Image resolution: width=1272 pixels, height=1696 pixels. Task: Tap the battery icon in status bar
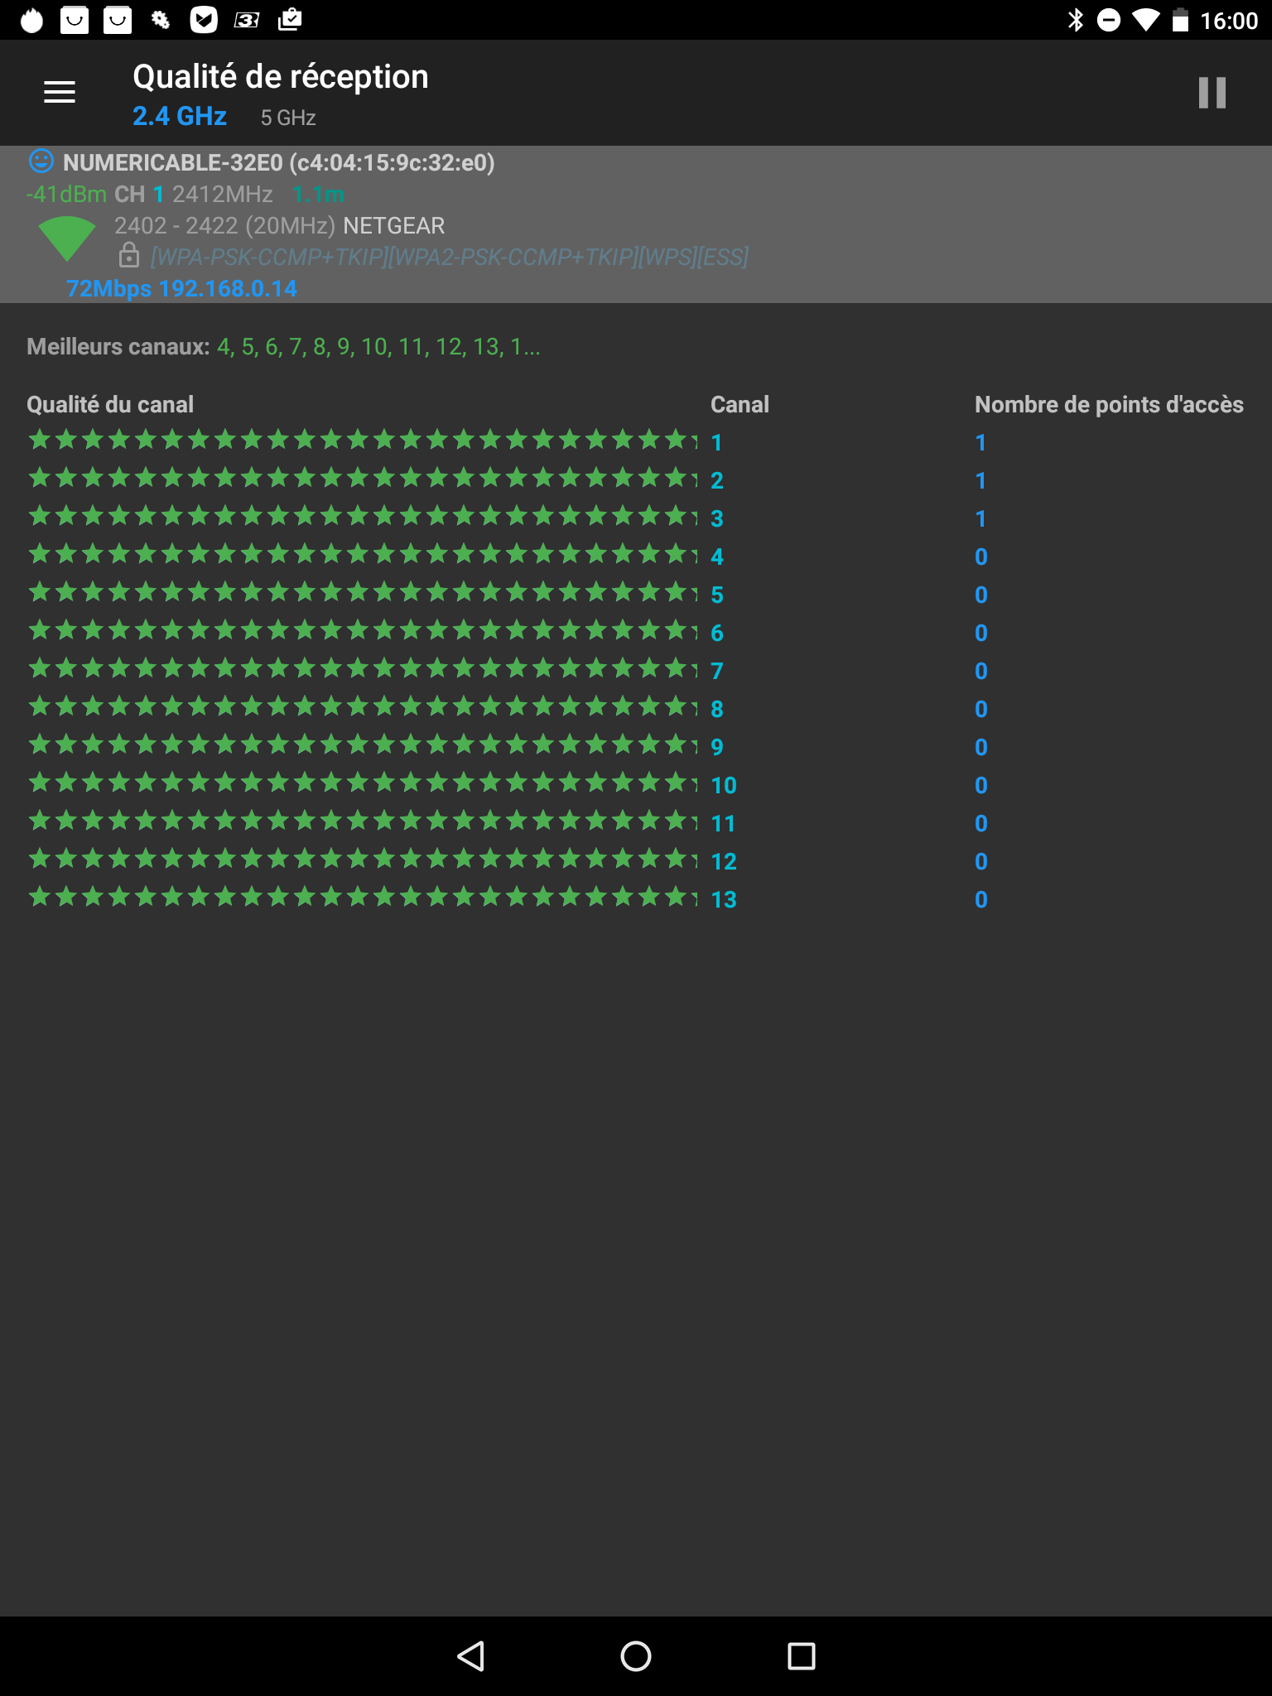1180,20
